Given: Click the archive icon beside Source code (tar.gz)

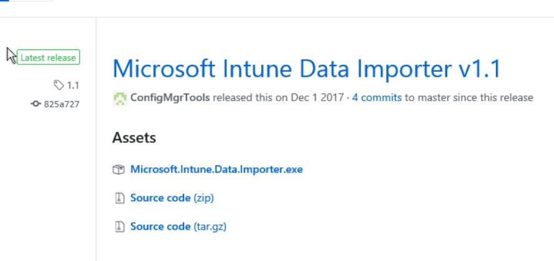Looking at the screenshot, I should point(120,226).
